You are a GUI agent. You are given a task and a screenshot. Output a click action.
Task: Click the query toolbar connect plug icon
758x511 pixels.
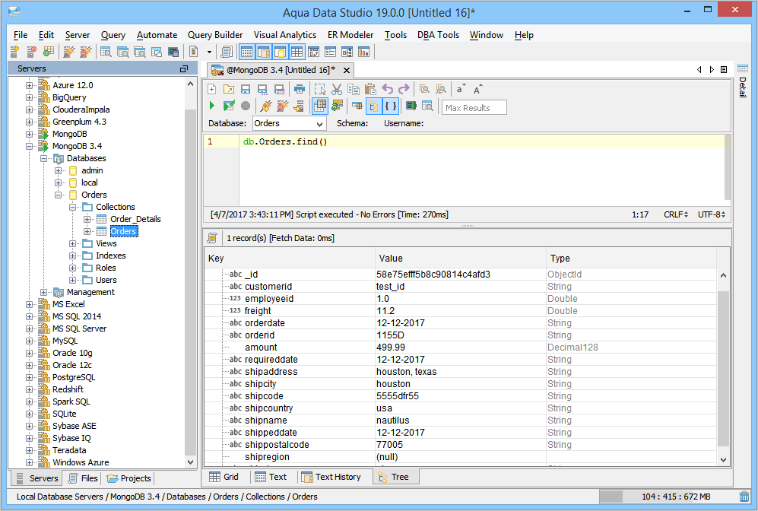(265, 106)
